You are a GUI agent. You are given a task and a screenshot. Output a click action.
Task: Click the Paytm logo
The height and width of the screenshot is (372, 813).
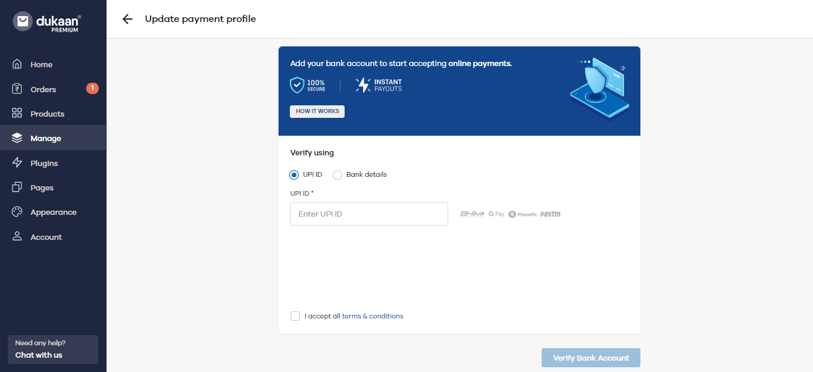(551, 214)
